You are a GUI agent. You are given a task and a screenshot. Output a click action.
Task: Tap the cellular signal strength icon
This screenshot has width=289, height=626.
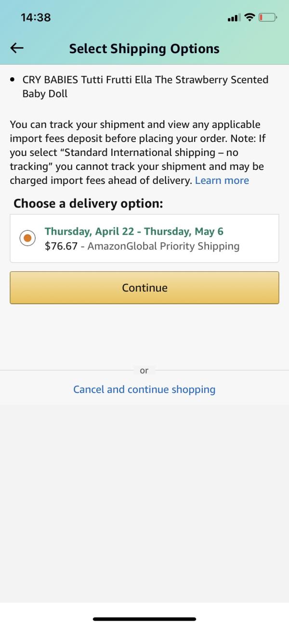233,18
